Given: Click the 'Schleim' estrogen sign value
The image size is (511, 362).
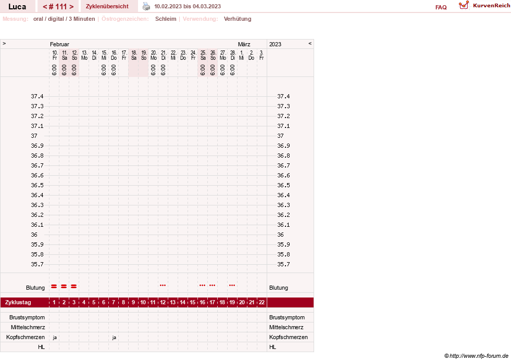Looking at the screenshot, I should pyautogui.click(x=166, y=19).
